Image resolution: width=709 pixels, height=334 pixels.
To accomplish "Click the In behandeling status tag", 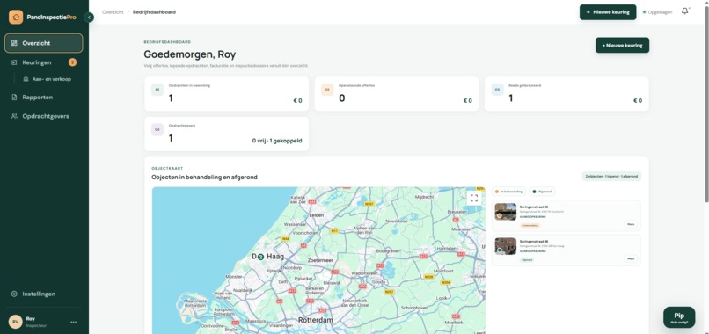I will 530,225.
